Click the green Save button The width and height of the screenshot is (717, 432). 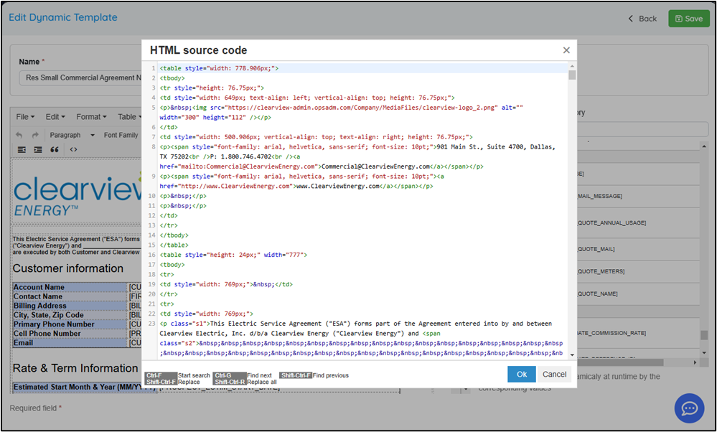coord(688,19)
